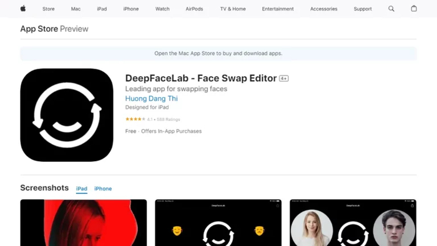The height and width of the screenshot is (246, 437).
Task: Switch to iPad screenshots tab
Action: tap(82, 189)
